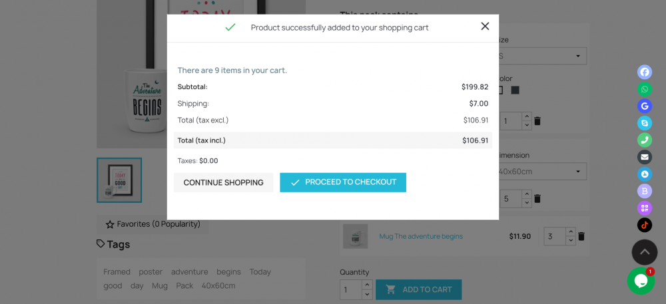
Task: Click Proceed to Checkout
Action: (x=343, y=182)
